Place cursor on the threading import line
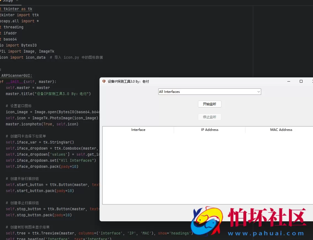 (13, 27)
